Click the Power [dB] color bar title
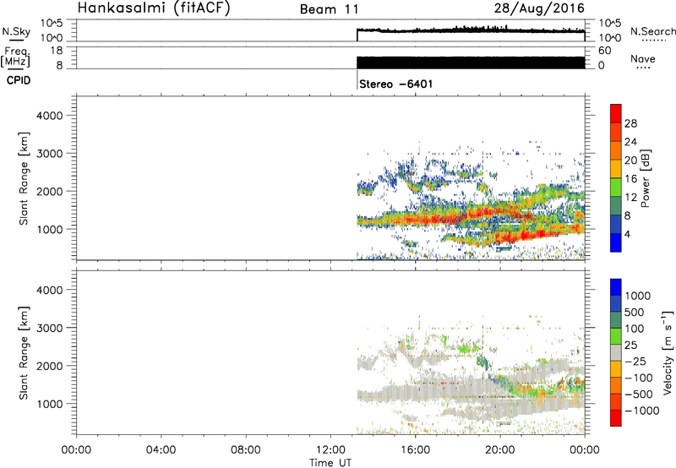The image size is (676, 468). (645, 178)
